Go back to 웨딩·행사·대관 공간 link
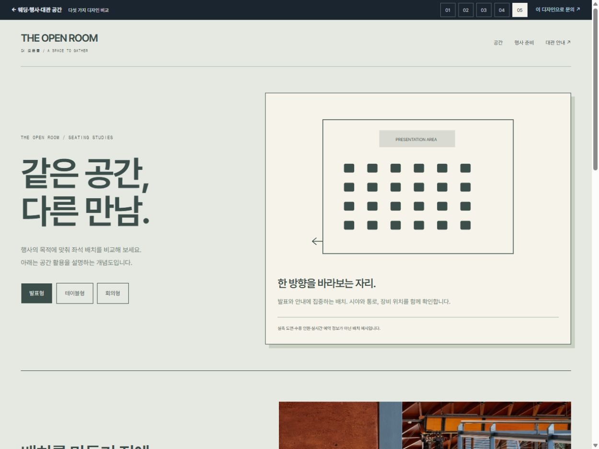 pyautogui.click(x=36, y=10)
